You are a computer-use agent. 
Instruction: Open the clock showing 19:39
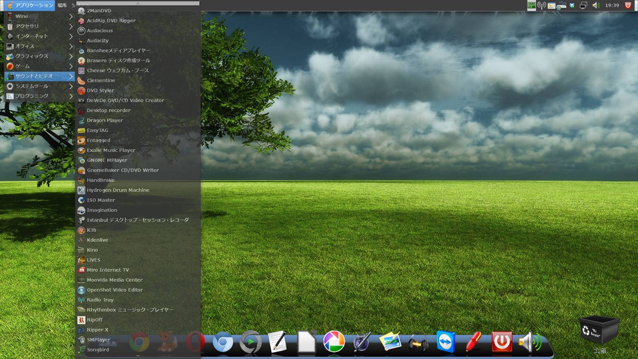coord(612,5)
